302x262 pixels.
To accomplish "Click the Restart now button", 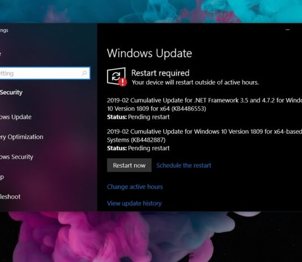I will [x=130, y=165].
